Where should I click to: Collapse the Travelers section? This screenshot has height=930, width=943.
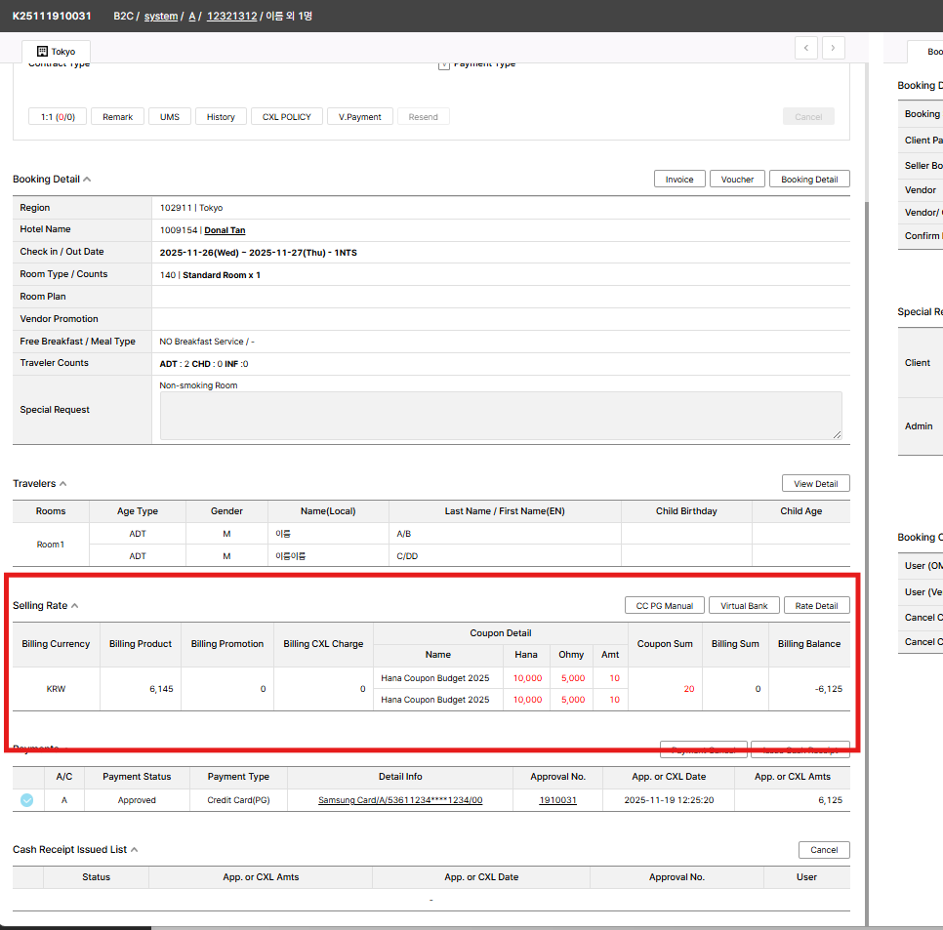point(63,484)
